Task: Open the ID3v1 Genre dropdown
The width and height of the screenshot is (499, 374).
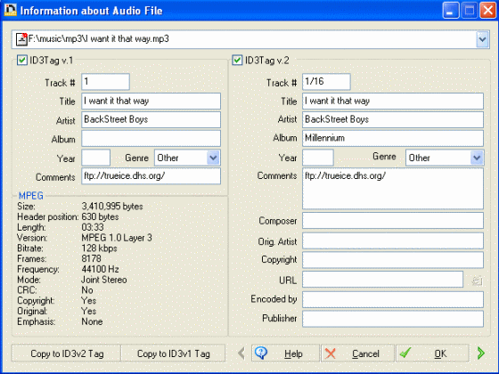Action: (x=213, y=158)
